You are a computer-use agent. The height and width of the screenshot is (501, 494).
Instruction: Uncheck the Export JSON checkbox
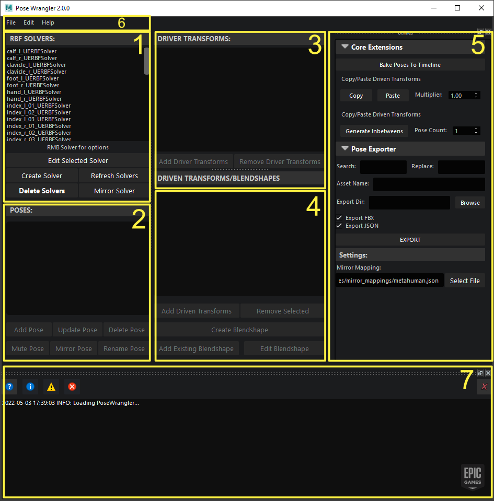click(339, 226)
